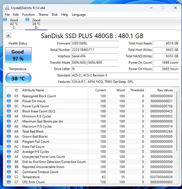Click the Power On Hours value 3665 hours
The height and width of the screenshot is (189, 182).
coord(166,69)
